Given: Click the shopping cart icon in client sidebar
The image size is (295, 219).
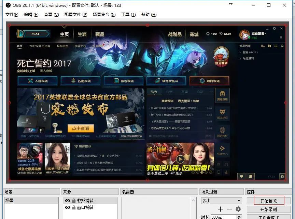Looking at the screenshot, I should click(x=219, y=165).
